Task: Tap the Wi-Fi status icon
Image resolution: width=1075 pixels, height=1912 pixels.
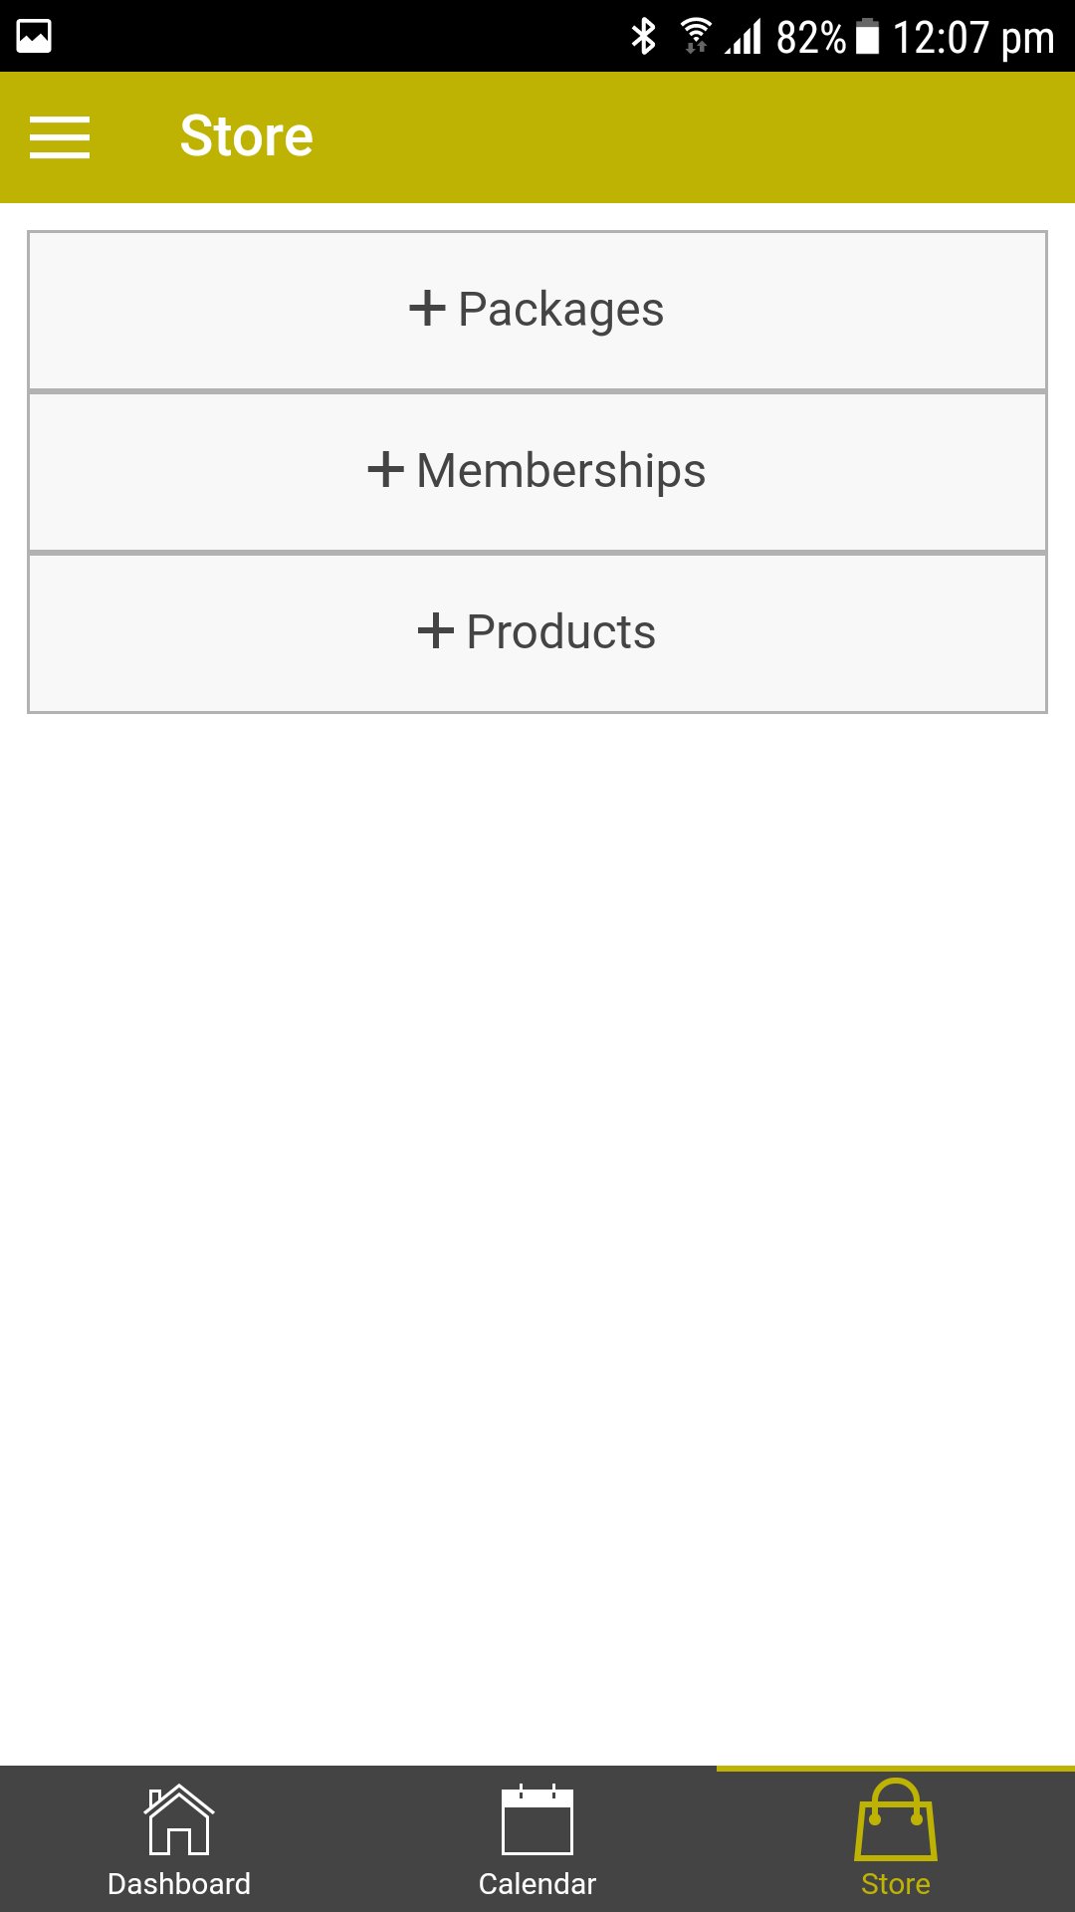Action: 696,37
